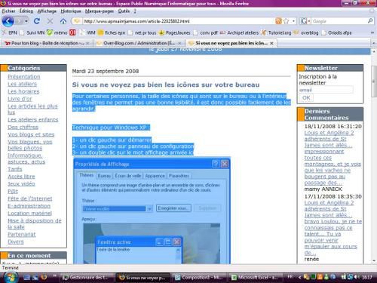Bookmark this page with the star icon
377x283 pixels.
286,21
